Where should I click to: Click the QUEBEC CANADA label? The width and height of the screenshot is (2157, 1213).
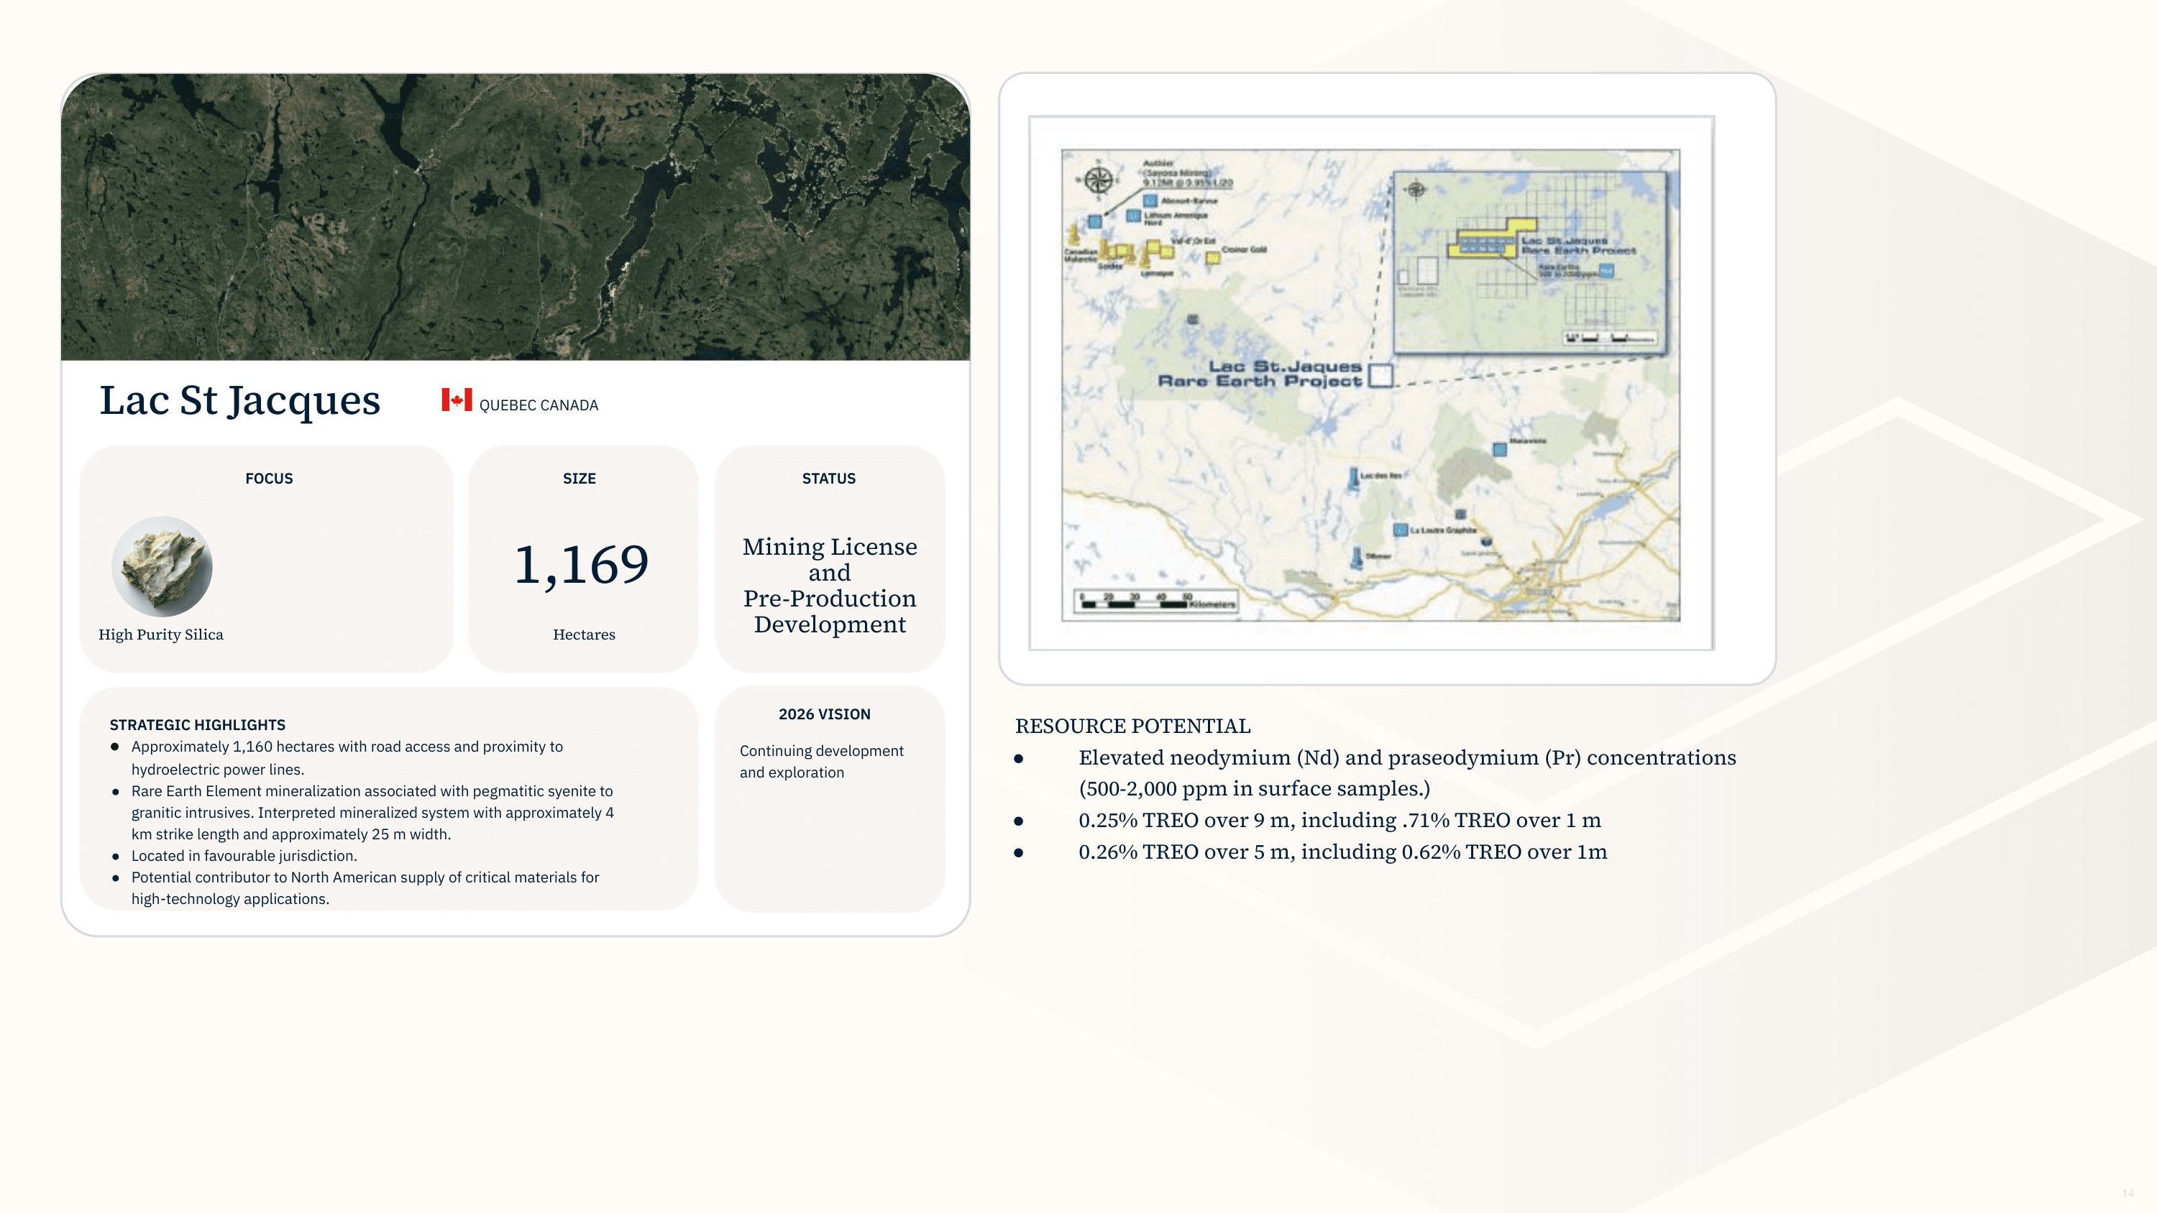(539, 405)
